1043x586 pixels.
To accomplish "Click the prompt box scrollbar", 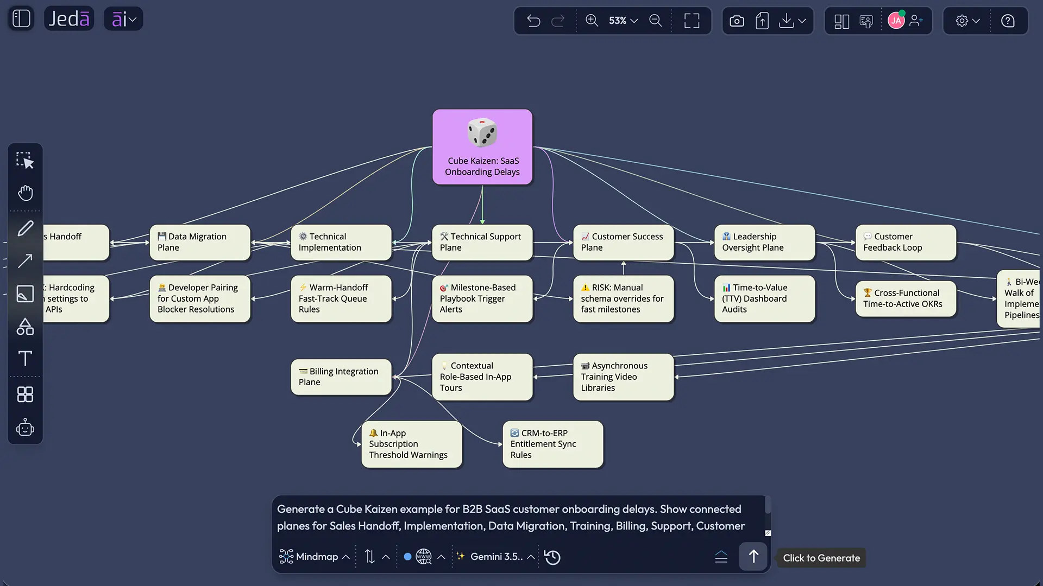I will 768,506.
